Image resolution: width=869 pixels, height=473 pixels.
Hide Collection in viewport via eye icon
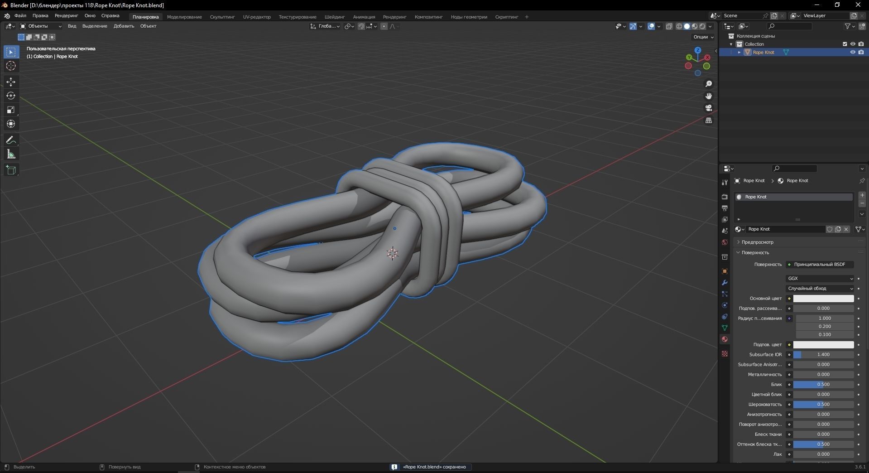[x=853, y=44]
